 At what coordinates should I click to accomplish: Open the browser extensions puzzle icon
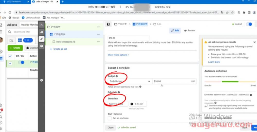pos(244,12)
